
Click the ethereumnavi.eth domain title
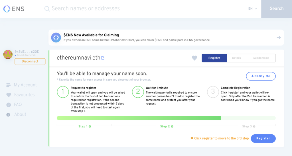[78, 58]
